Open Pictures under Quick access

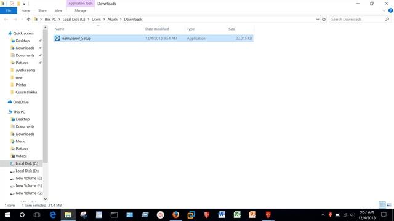point(22,63)
